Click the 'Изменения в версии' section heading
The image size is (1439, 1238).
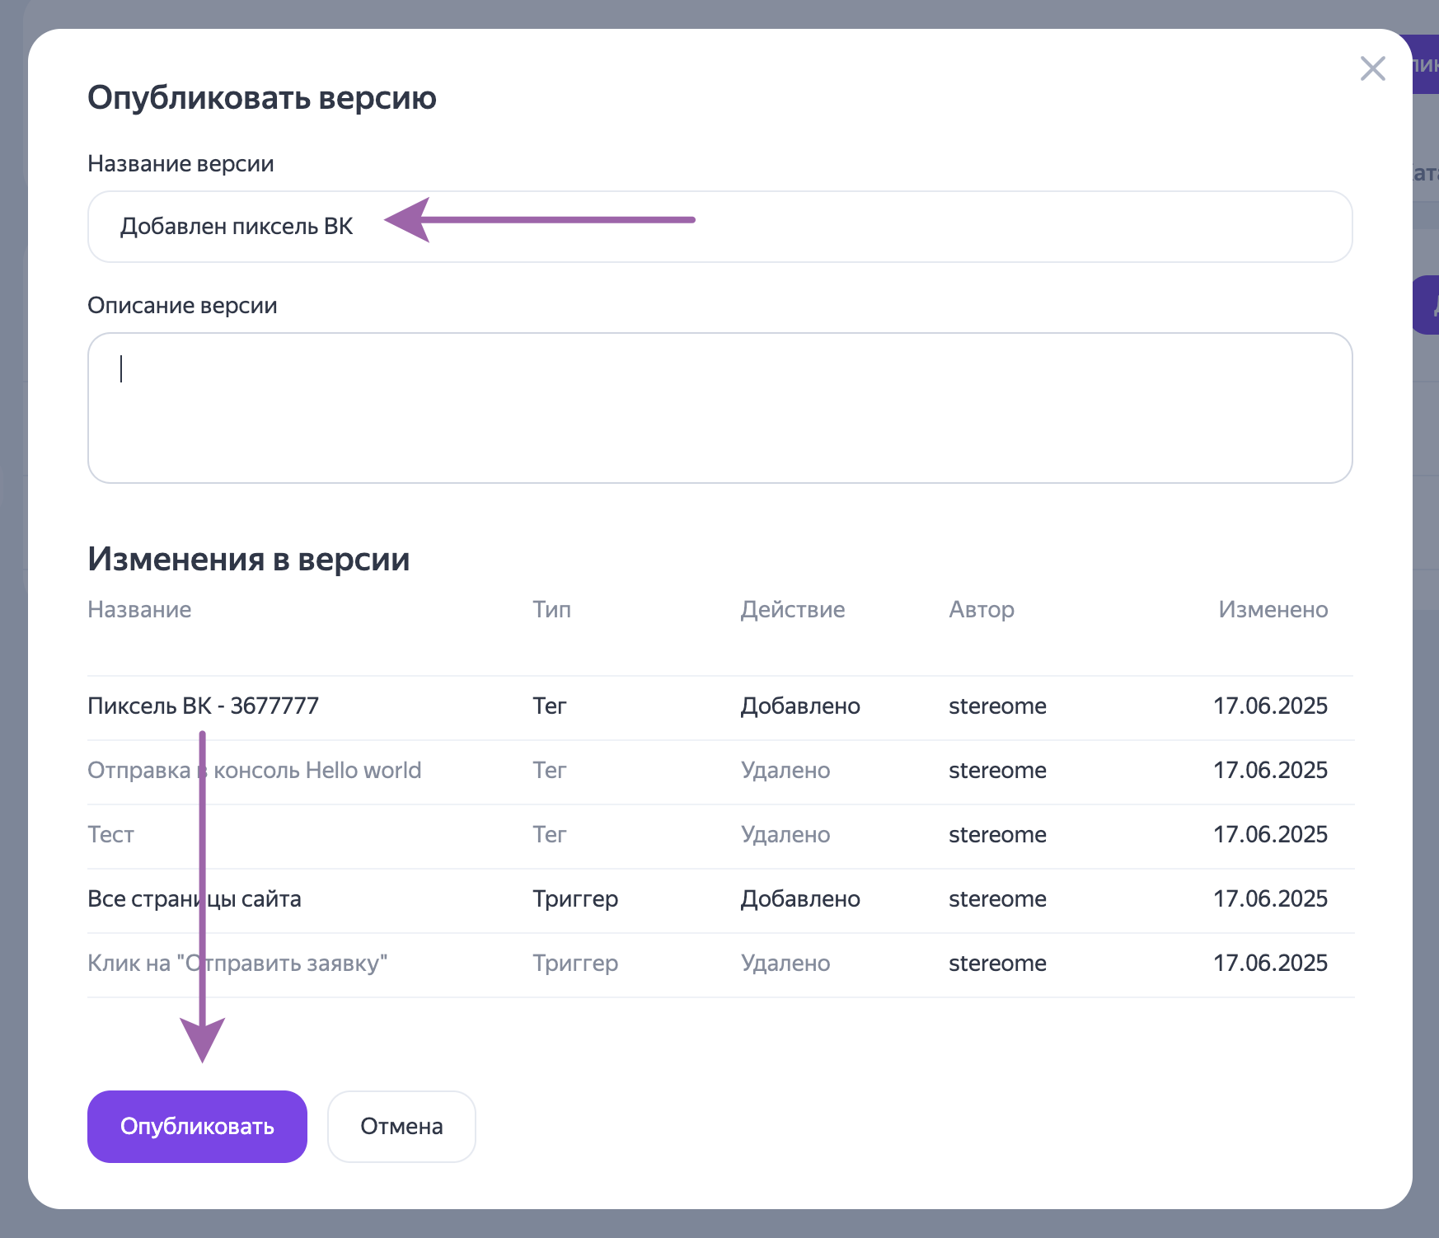coord(248,559)
